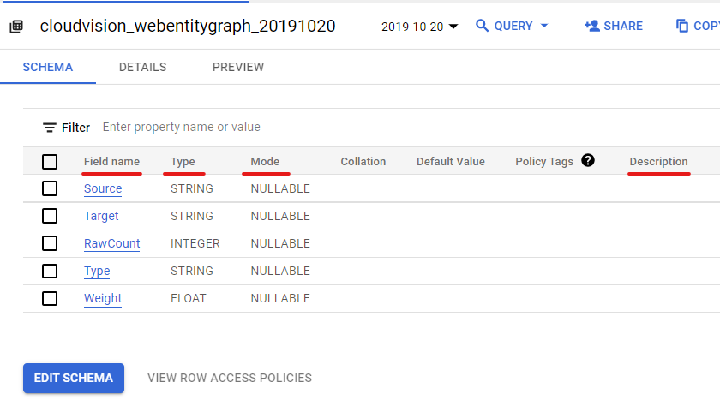
Task: Select the Schema tab
Action: pos(48,67)
